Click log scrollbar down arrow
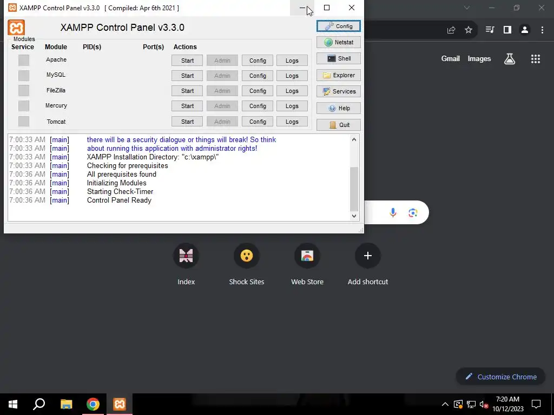 [x=354, y=216]
